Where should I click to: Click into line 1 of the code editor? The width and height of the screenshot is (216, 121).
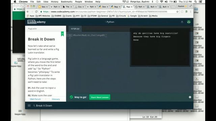89,35
